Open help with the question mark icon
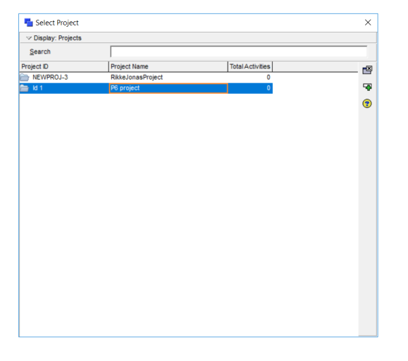The image size is (408, 361). click(x=367, y=104)
